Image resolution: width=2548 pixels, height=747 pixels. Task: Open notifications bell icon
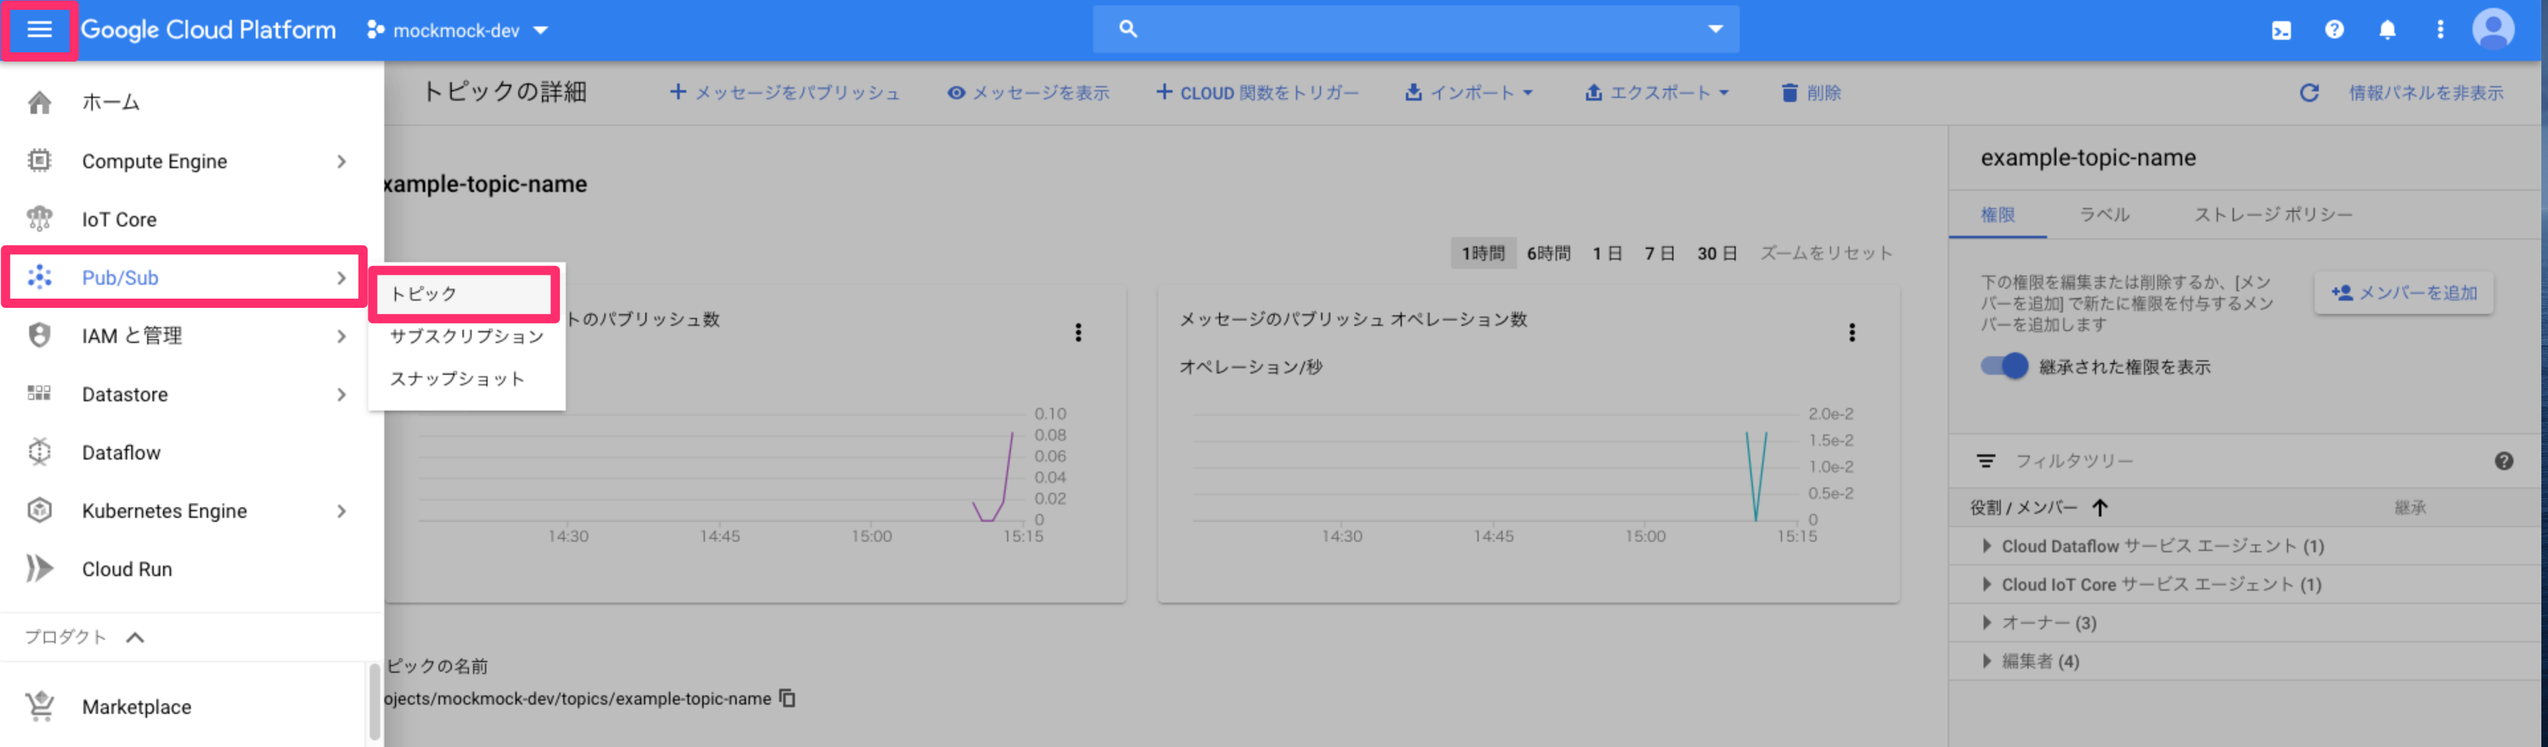click(2388, 30)
